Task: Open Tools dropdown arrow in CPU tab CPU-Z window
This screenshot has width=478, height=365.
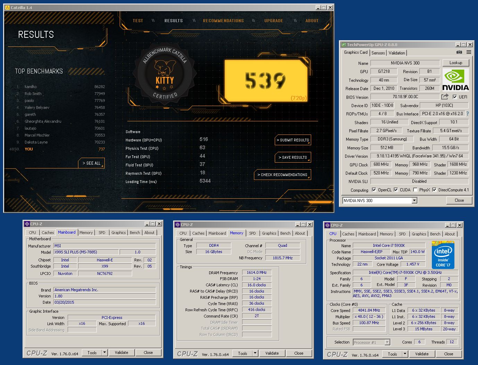Action: click(x=405, y=354)
